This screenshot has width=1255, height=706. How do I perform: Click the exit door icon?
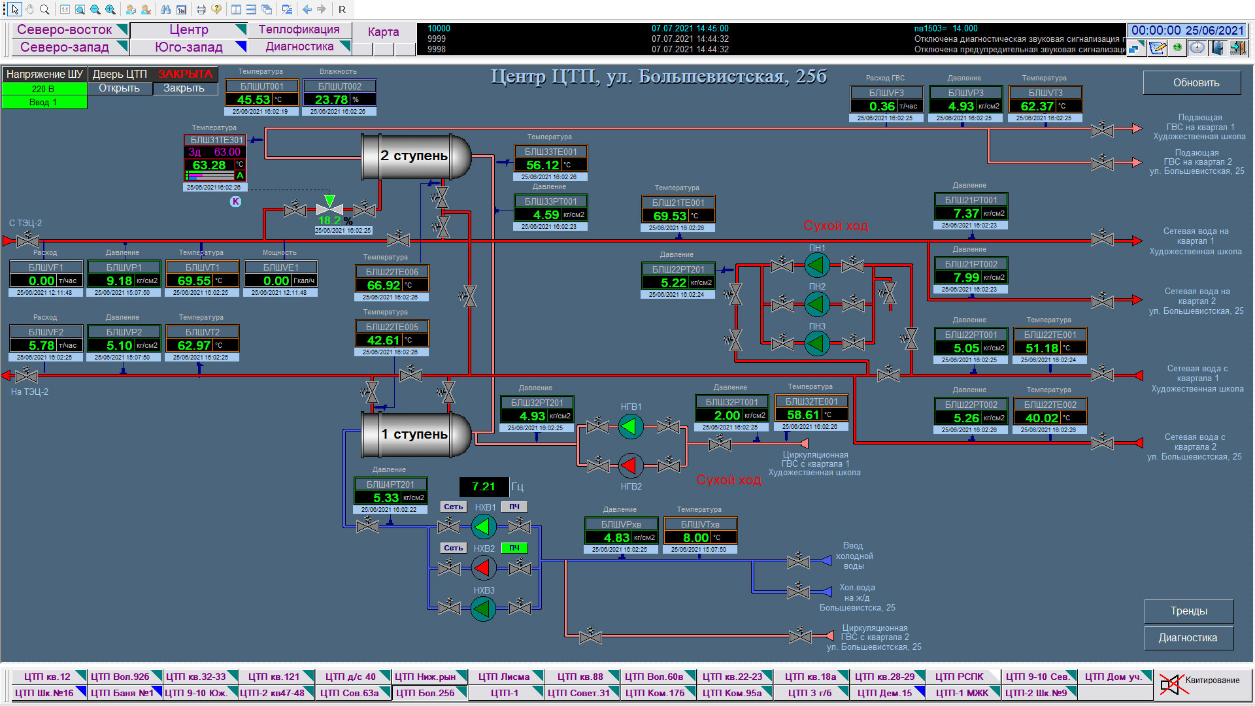coord(1237,47)
